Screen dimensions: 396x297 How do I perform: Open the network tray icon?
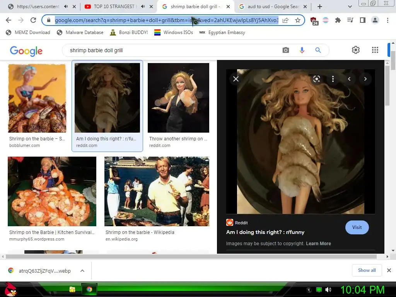[x=319, y=290]
